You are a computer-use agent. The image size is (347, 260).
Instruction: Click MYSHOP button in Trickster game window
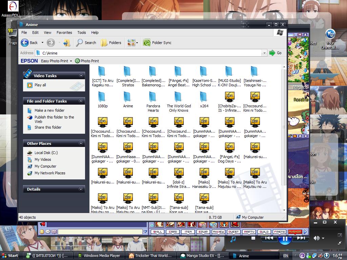[295, 232]
